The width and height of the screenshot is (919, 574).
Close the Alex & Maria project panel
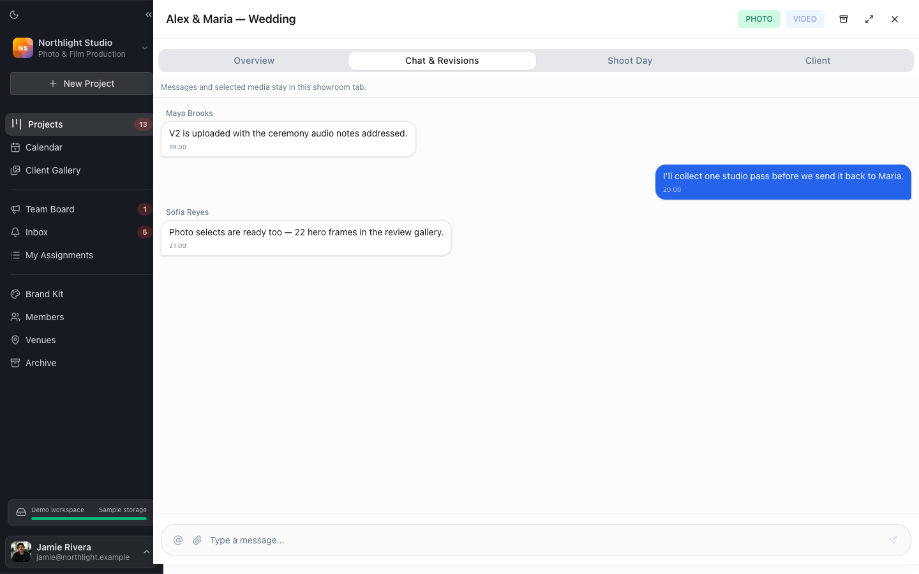(x=895, y=19)
